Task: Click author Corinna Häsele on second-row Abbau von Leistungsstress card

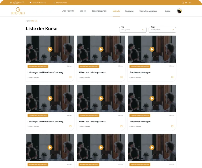Action: click(84, 126)
